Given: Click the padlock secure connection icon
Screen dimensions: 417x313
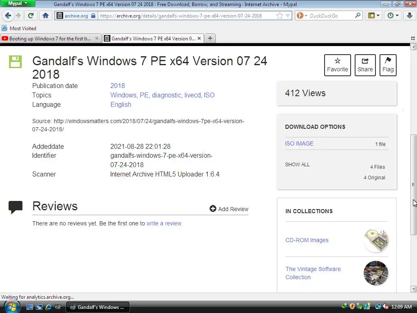Looking at the screenshot, I should [x=93, y=16].
